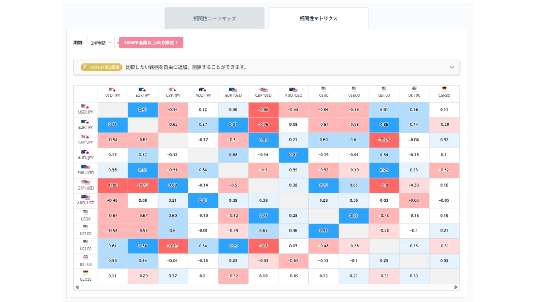Click the UK100 column header label
Viewport: 537px width, 302px height.
(x=414, y=96)
